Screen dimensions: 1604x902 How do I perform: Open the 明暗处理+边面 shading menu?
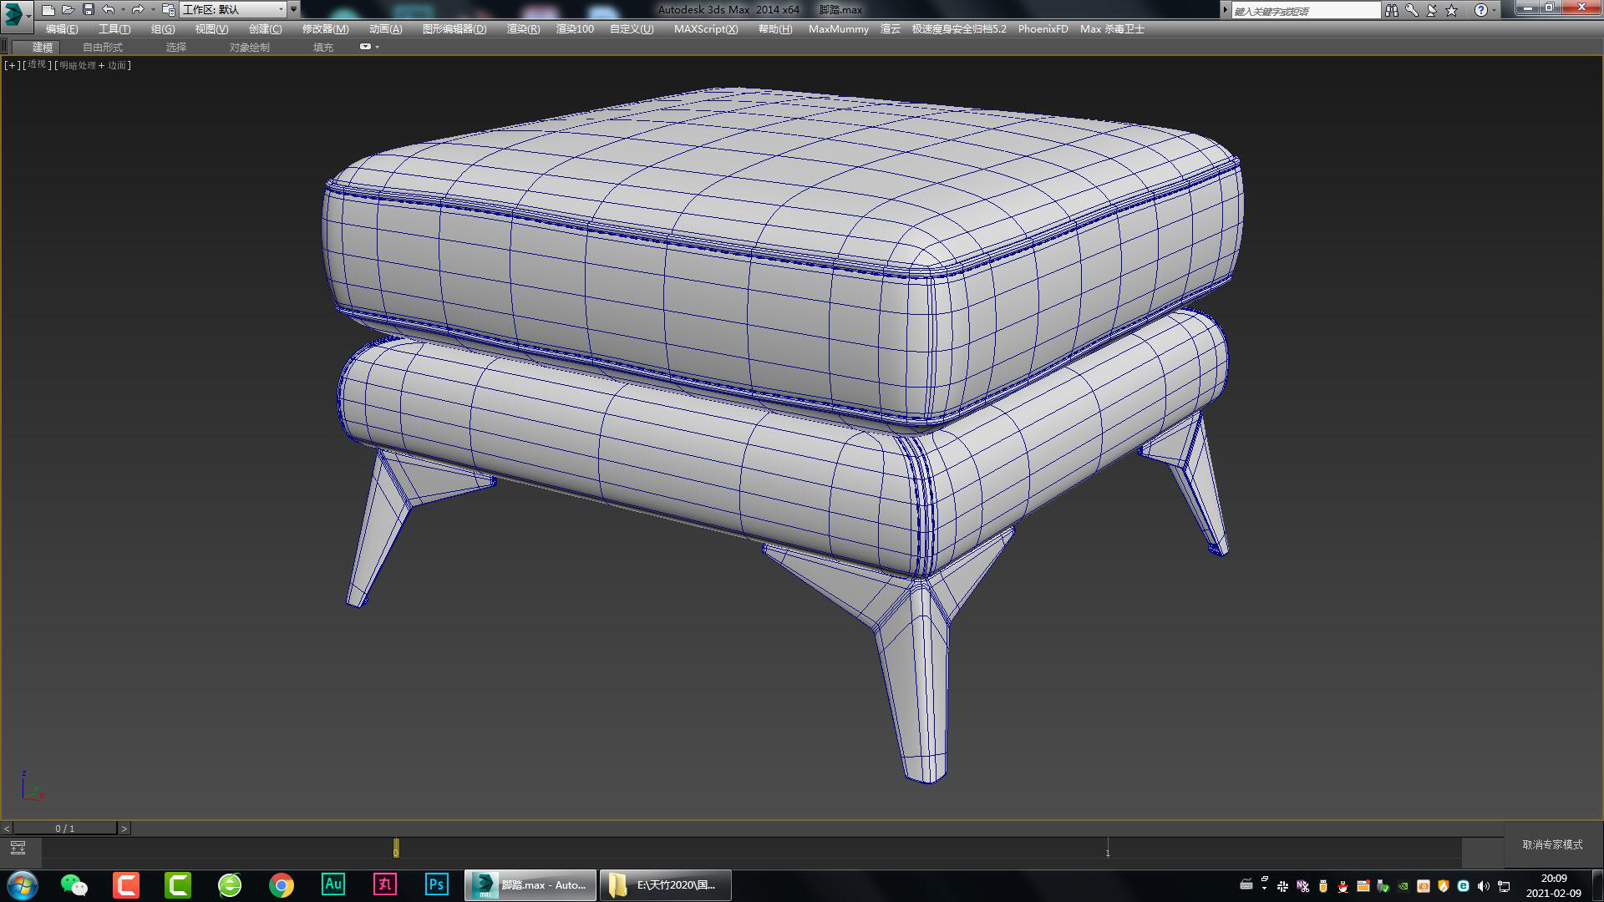pyautogui.click(x=92, y=64)
